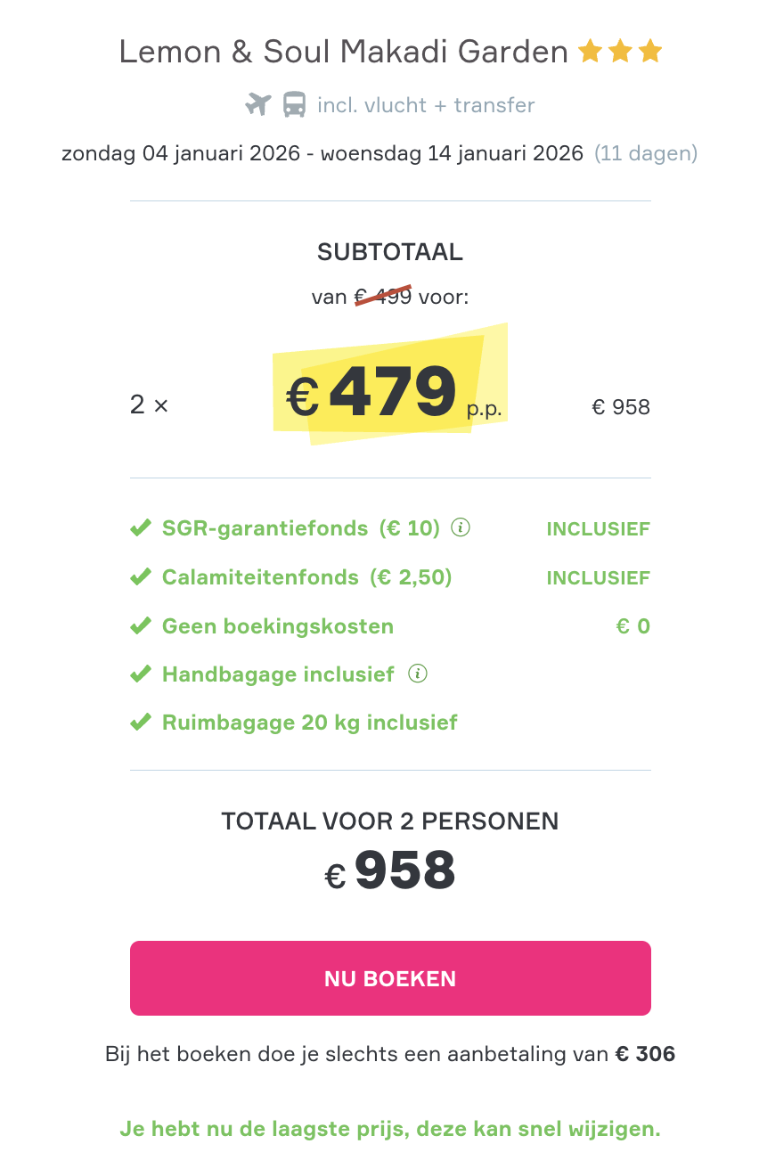This screenshot has width=759, height=1160.
Task: Open the Handbagage inclusief info icon
Action: (416, 674)
